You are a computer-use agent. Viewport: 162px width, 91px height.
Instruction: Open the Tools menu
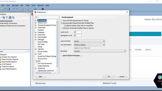pyautogui.click(x=33, y=5)
